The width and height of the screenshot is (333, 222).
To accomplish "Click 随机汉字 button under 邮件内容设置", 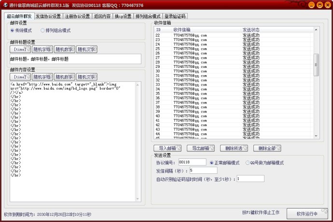I will pos(87,77).
